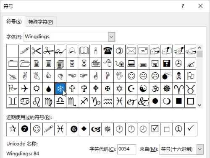Viewport: 210px width, 158px height.
Task: Pick the Aquarius waves symbol
Action: (x=108, y=101)
